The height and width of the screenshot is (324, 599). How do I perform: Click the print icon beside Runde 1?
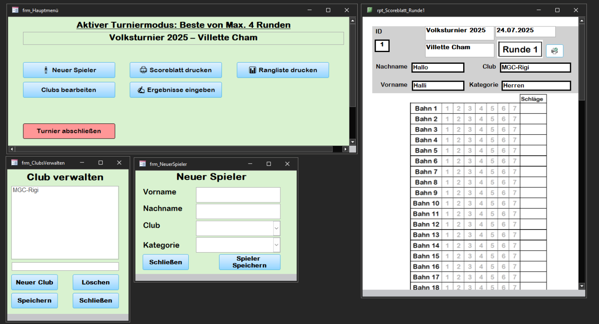tap(554, 51)
